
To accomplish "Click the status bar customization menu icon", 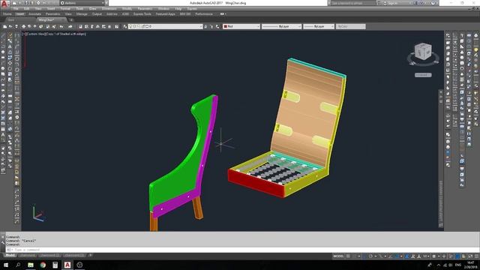I will [476, 256].
